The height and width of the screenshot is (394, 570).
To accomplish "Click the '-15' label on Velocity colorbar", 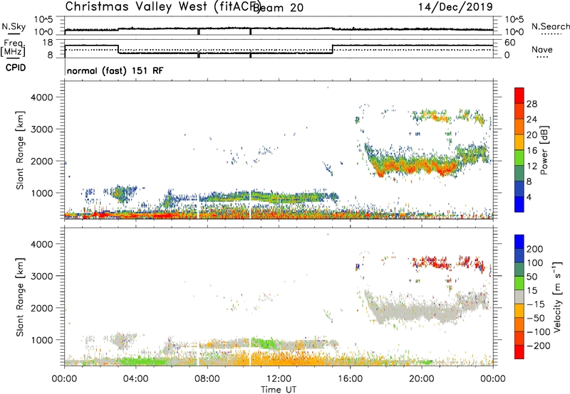I will tap(536, 304).
